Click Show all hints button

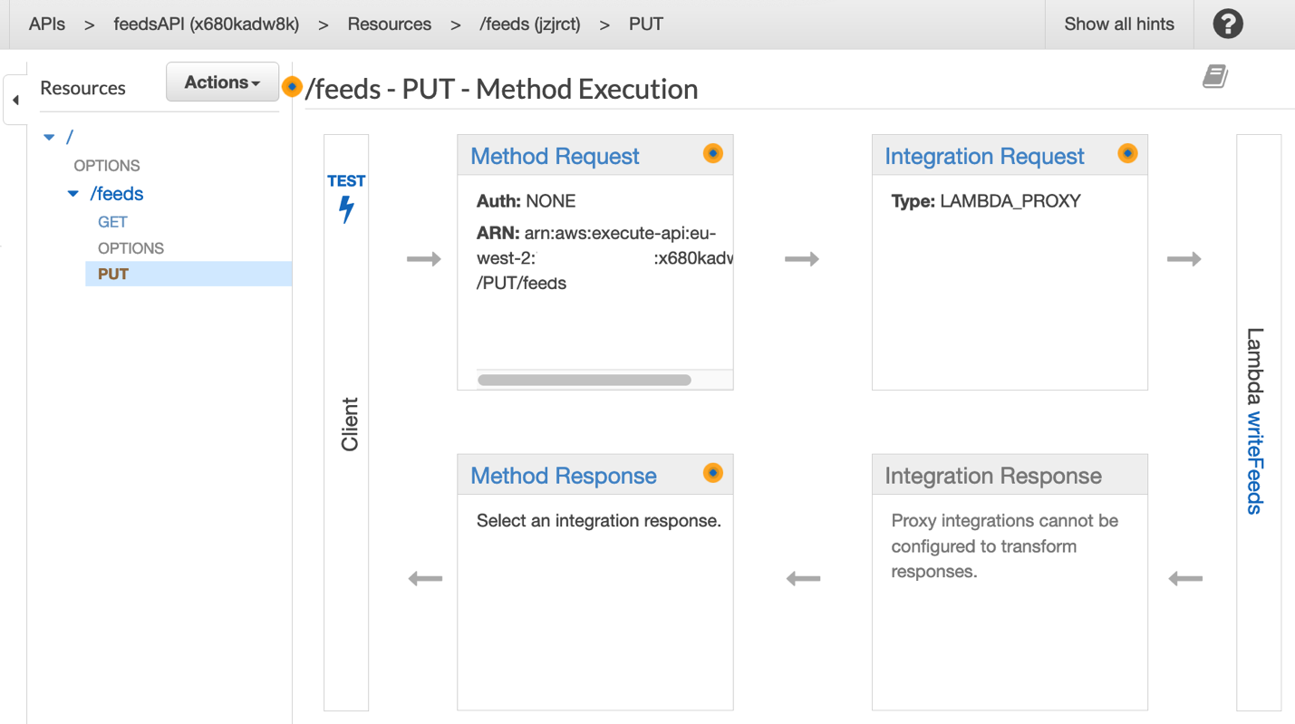pyautogui.click(x=1118, y=24)
